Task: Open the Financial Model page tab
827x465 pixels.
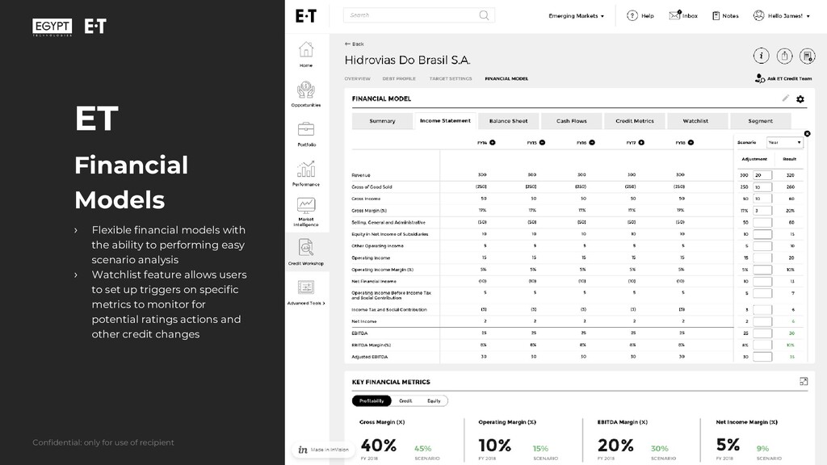Action: click(506, 78)
